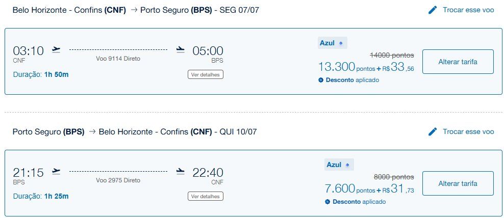Click Azul airline tag on BPS to CNF flight
504x218 pixels.
coord(339,165)
